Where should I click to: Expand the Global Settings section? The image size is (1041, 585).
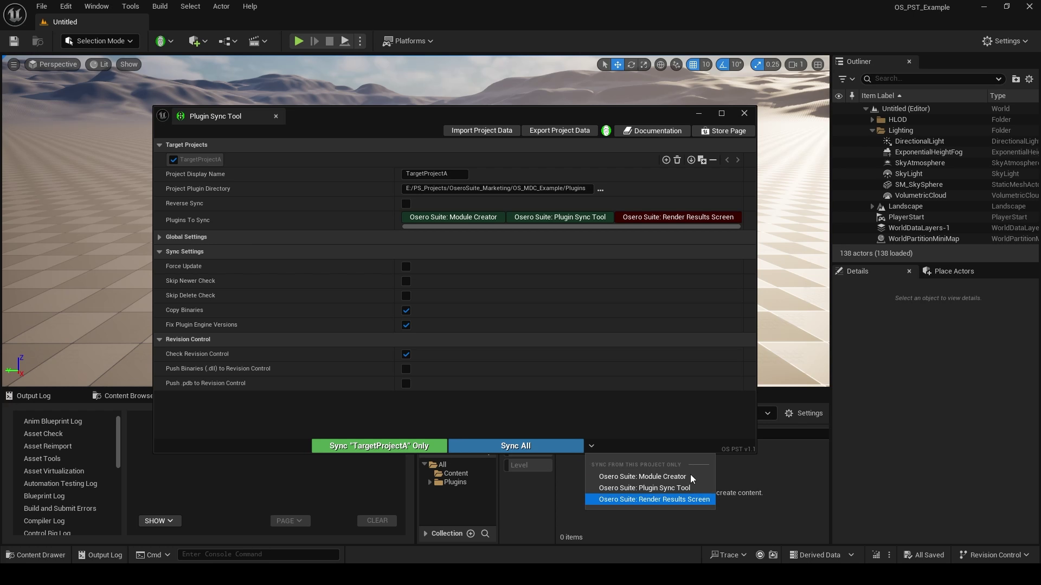pos(159,237)
